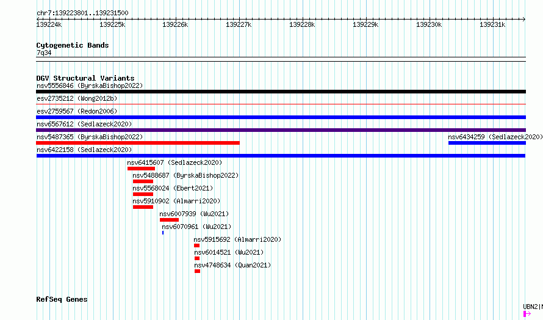Image resolution: width=543 pixels, height=320 pixels.
Task: Click the nsv5915692 small red bar
Action: pos(196,245)
